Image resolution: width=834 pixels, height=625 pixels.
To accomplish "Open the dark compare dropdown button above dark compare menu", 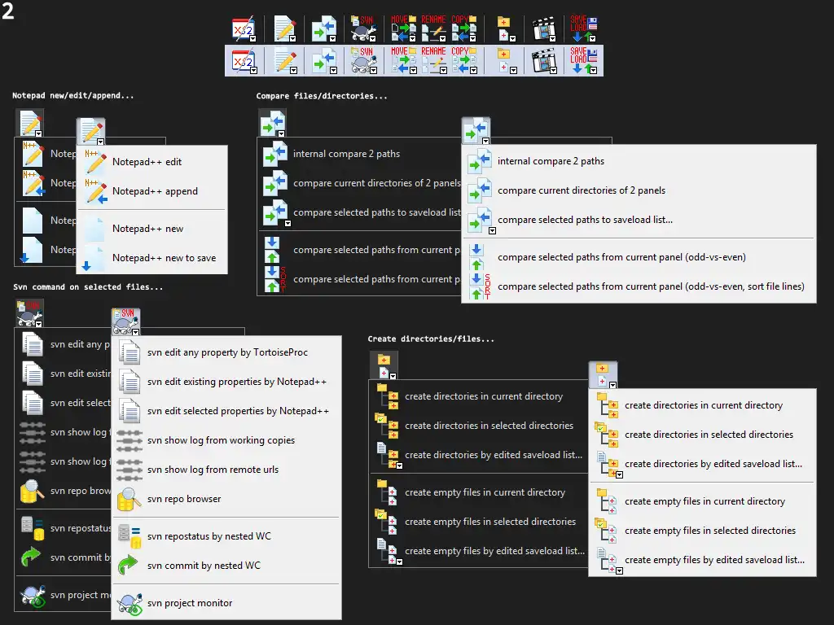I will 272,123.
